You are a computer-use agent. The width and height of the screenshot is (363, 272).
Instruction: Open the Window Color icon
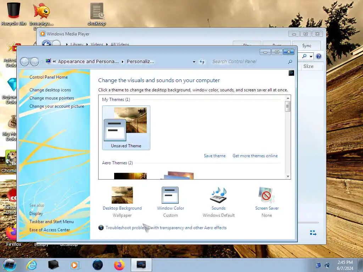point(170,195)
